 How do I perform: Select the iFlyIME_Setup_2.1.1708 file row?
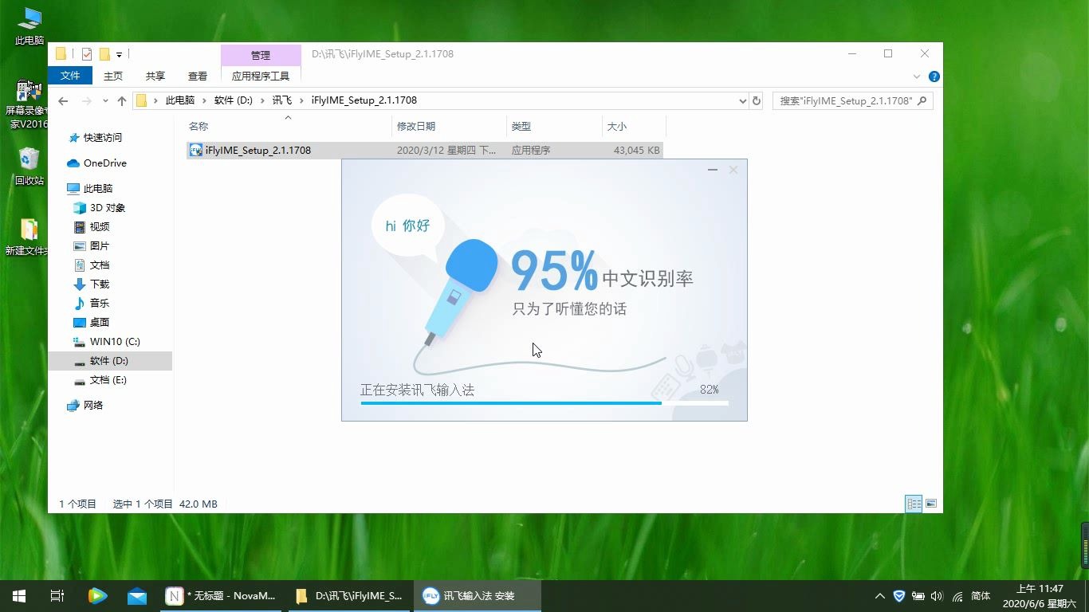pyautogui.click(x=424, y=150)
